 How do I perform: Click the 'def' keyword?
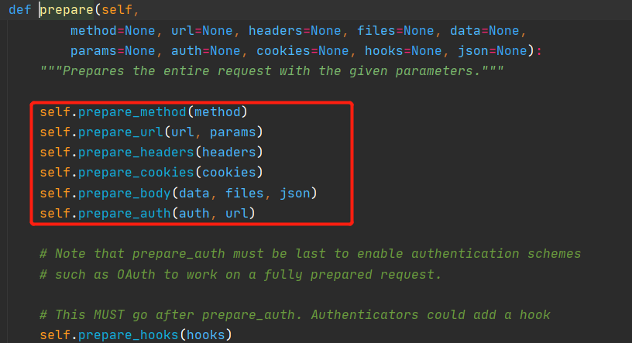[x=19, y=11]
